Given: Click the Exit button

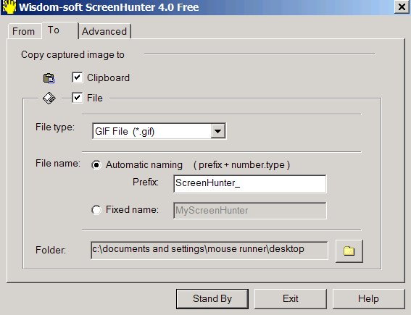Looking at the screenshot, I should [291, 299].
